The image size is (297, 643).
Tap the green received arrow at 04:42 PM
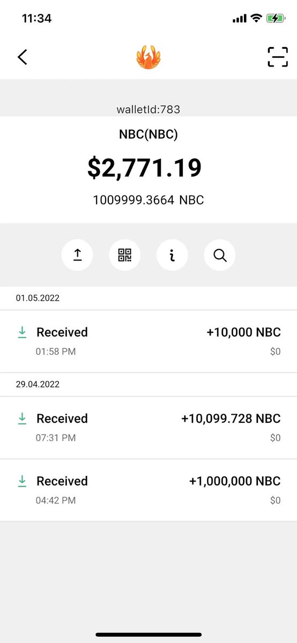click(x=22, y=481)
